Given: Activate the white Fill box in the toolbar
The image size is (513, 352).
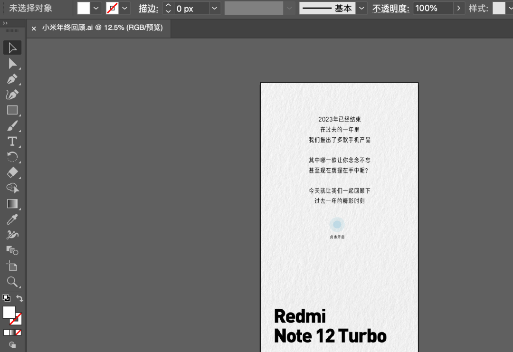Looking at the screenshot, I should (x=9, y=312).
